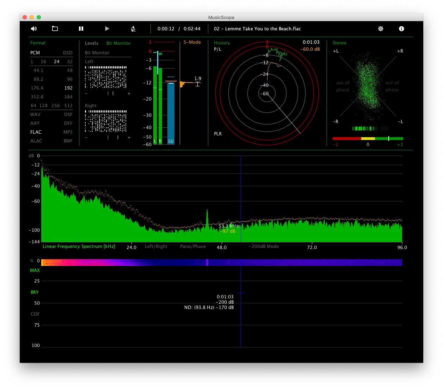Enable -200dB Mode for the spectrum
This screenshot has width=443, height=389.
coord(264,247)
